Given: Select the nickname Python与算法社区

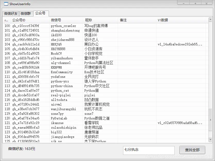Looking at the screenshot, I should (x=99, y=63).
